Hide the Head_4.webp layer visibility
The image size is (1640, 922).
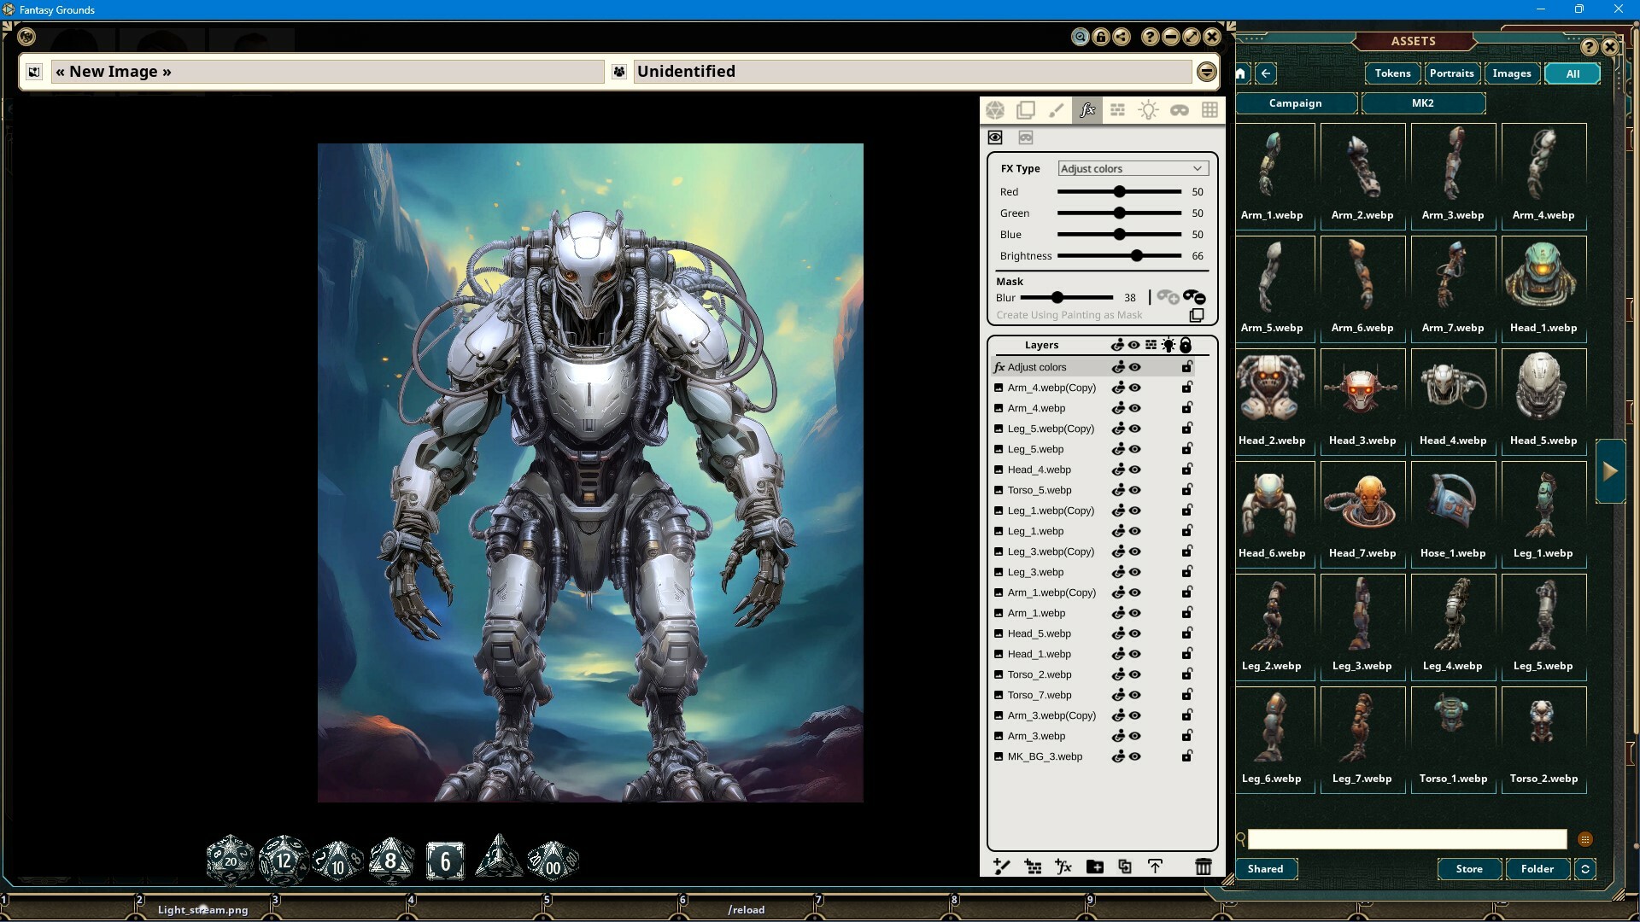pos(1133,470)
